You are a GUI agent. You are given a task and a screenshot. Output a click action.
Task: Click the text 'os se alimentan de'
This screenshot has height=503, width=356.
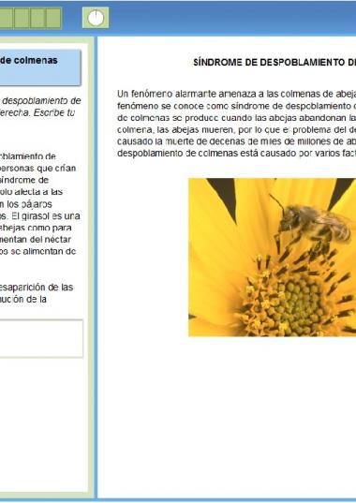click(x=37, y=251)
